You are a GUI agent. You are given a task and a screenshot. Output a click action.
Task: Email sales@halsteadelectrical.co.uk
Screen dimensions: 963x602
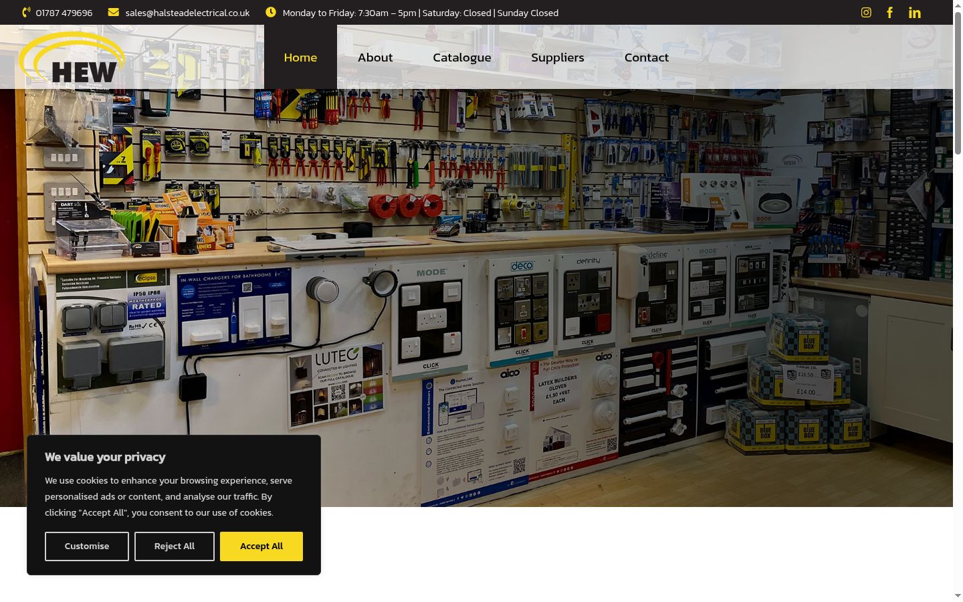coord(187,13)
